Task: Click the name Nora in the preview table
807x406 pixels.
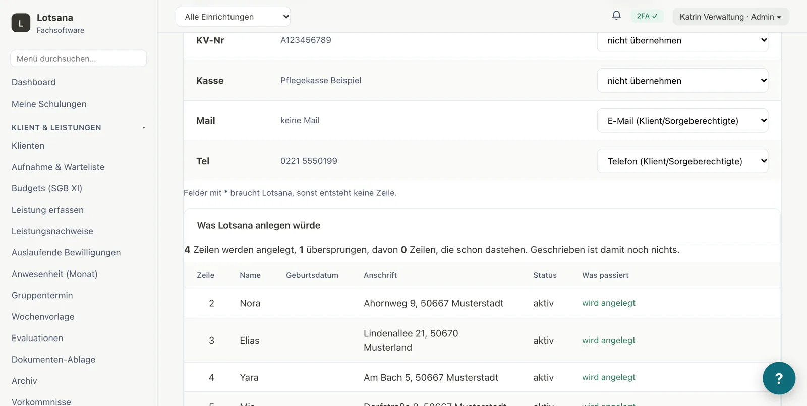Action: [x=250, y=303]
